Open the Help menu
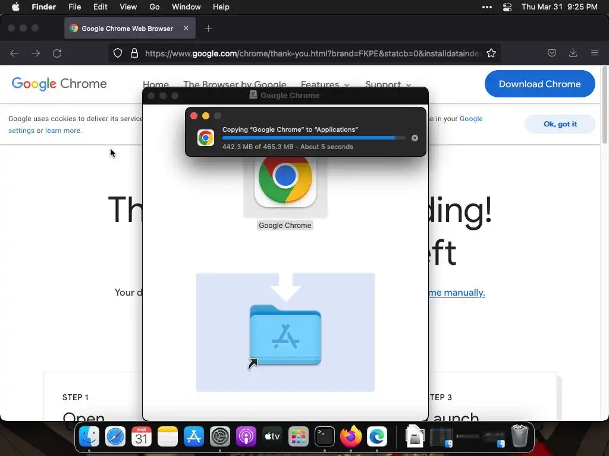This screenshot has width=609, height=456. tap(221, 7)
